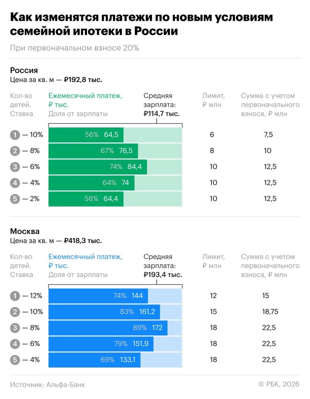
Task: Click the Россия section heading
Action: [24, 70]
